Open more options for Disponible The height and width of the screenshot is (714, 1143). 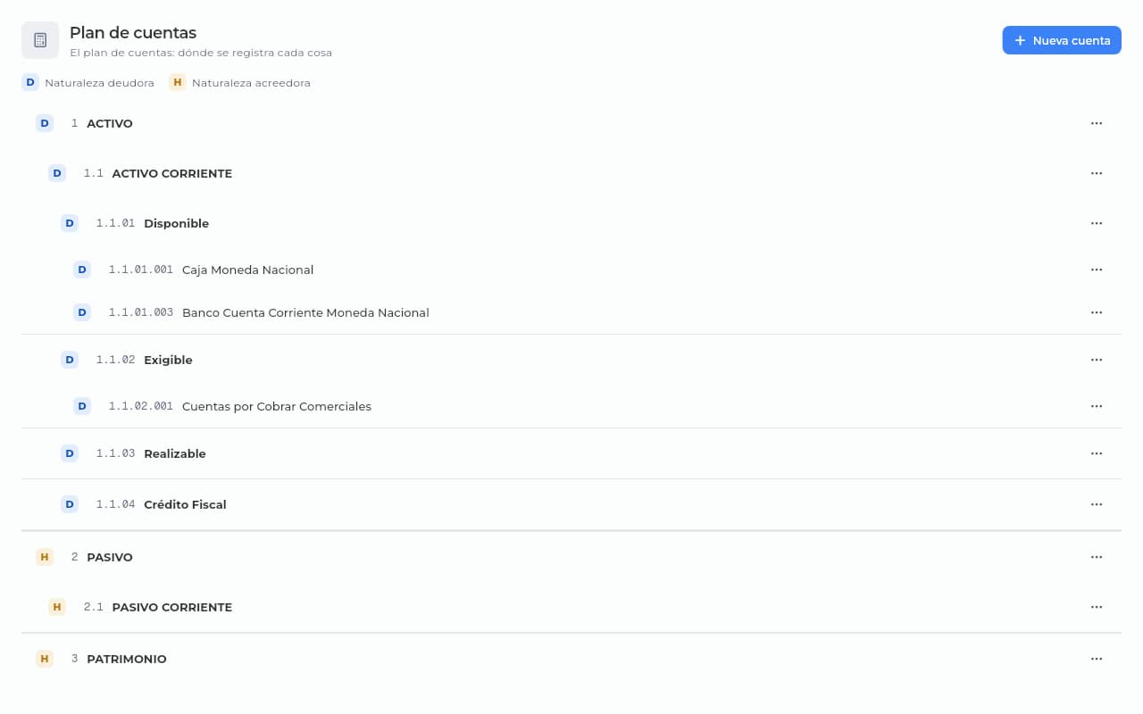(x=1097, y=223)
